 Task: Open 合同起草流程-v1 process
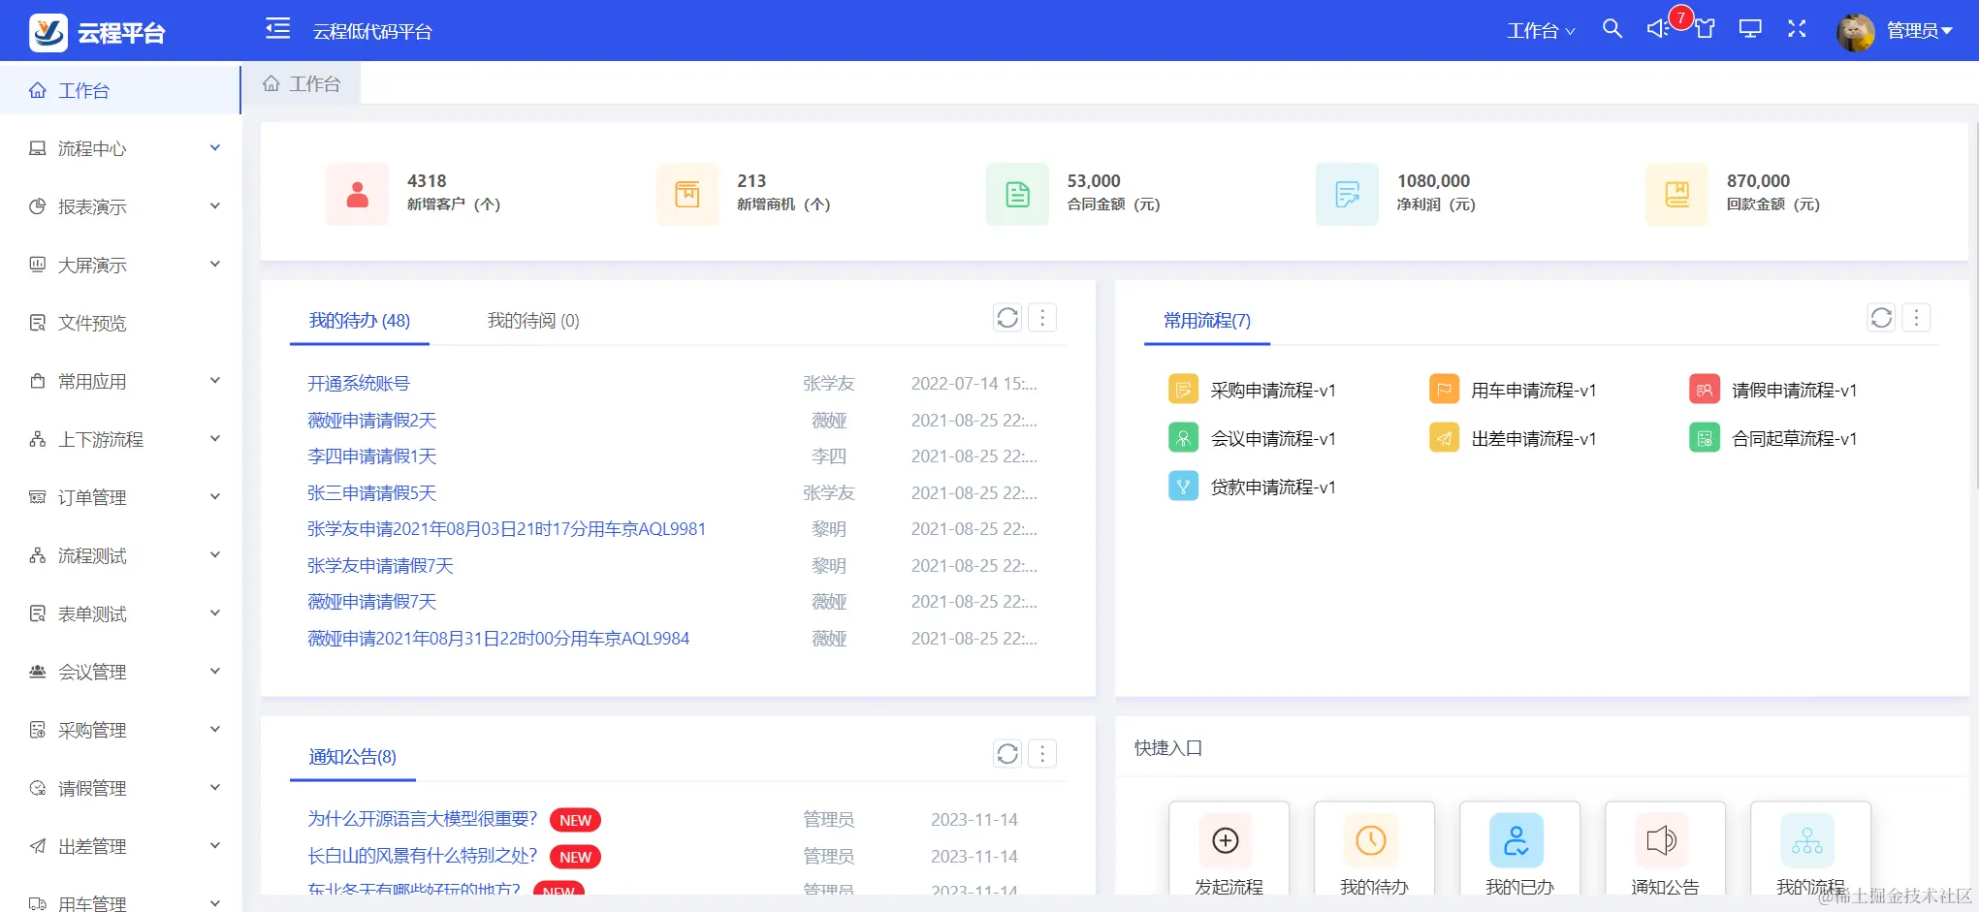(1794, 438)
